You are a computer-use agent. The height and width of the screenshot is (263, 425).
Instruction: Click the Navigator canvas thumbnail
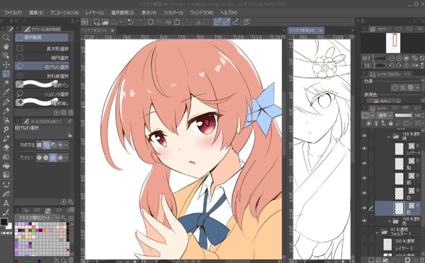pos(393,43)
